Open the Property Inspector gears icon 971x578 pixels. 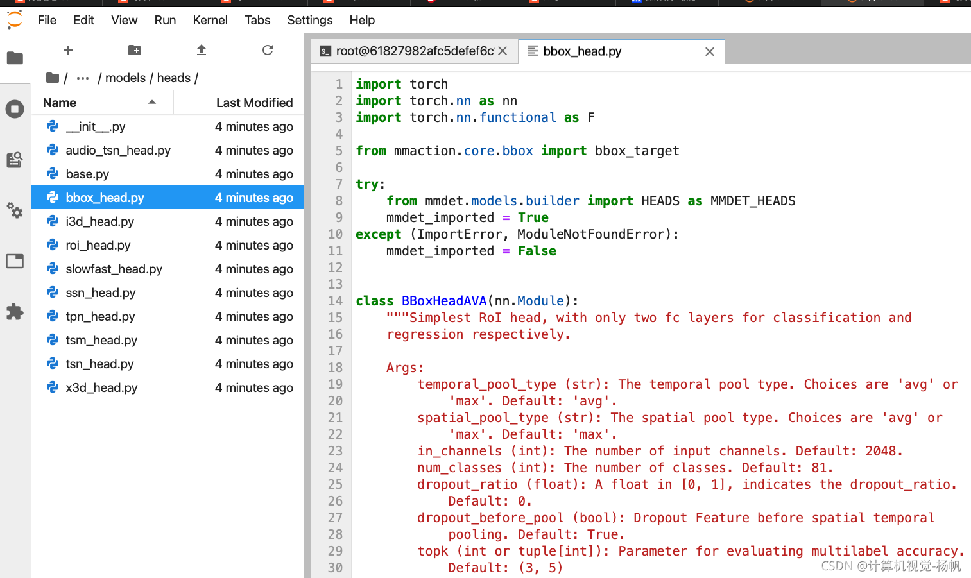coord(15,210)
